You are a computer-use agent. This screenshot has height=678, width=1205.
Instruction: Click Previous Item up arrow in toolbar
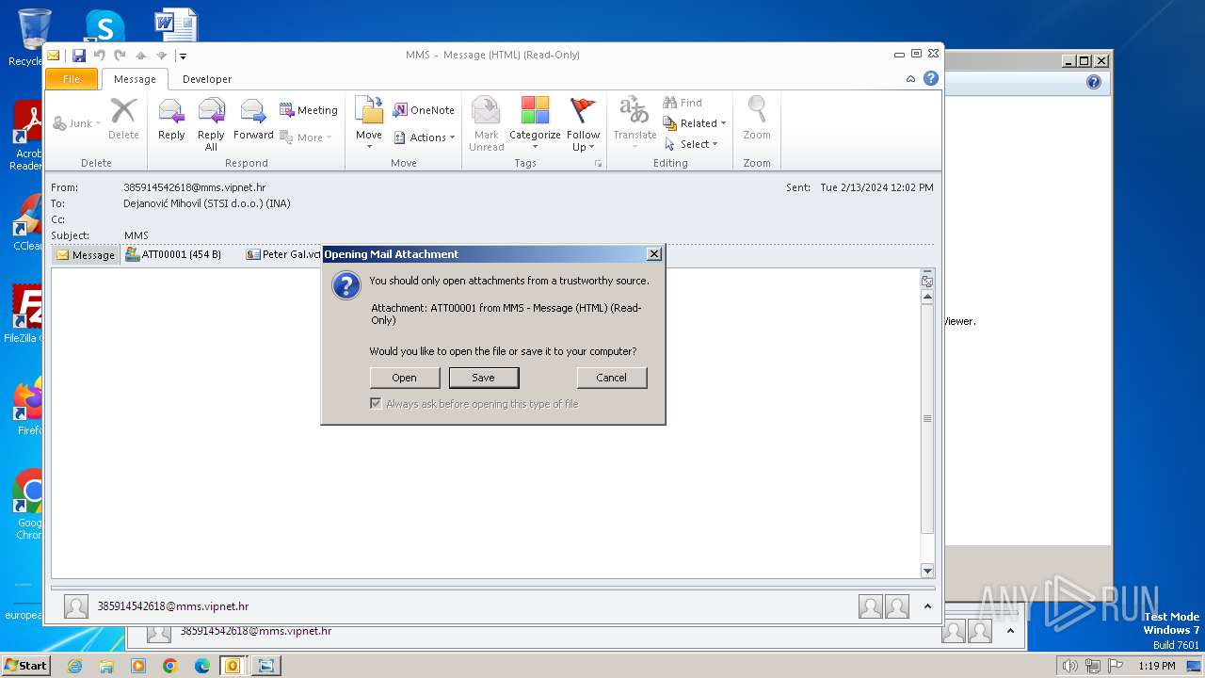point(141,56)
